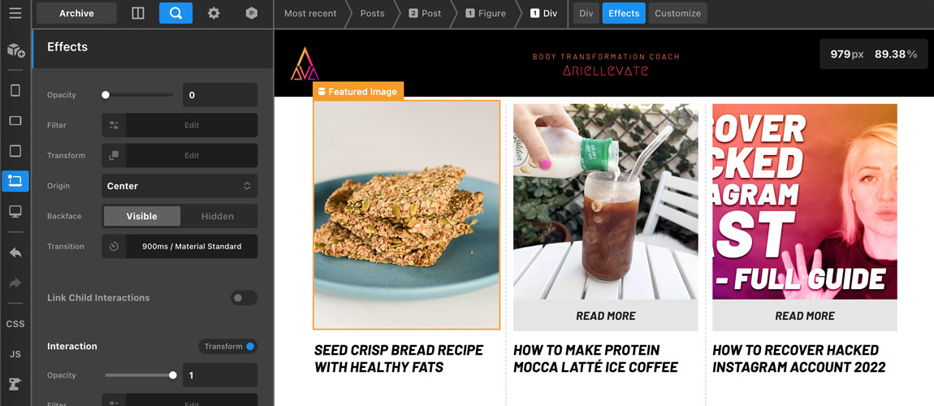
Task: Activate the magnifier inspector icon
Action: (x=175, y=13)
